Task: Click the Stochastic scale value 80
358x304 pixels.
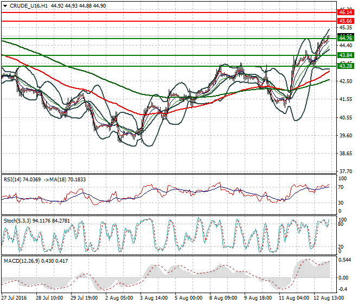Action: (341, 224)
